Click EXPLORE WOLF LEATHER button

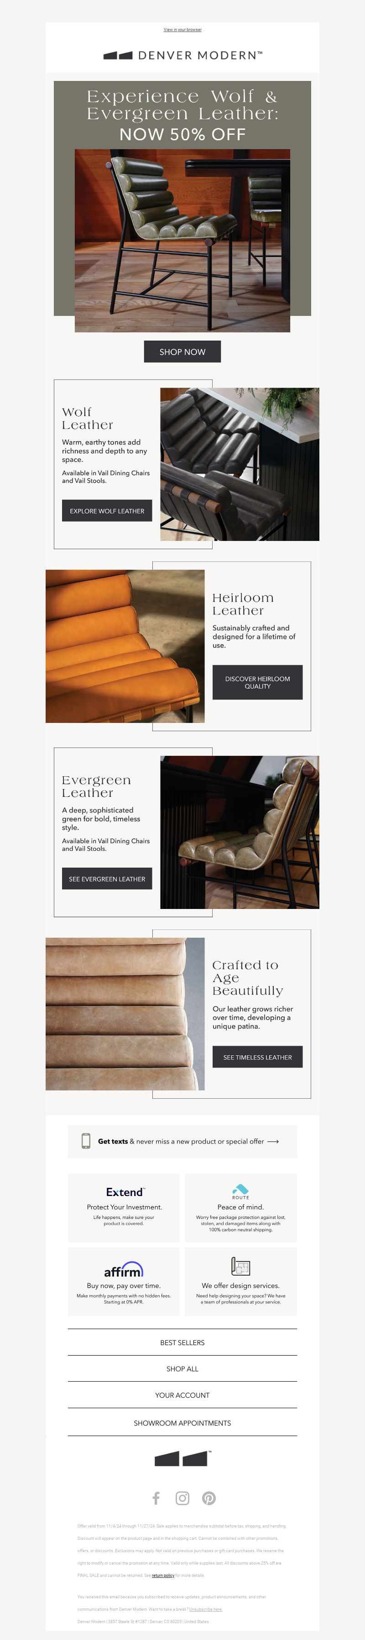pos(107,511)
